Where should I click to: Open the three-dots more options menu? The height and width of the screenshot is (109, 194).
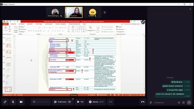[110, 102]
